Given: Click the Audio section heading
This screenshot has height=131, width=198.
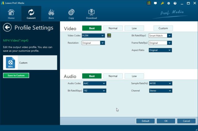Looking at the screenshot, I should point(70,76).
